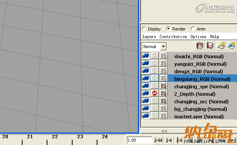The height and width of the screenshot is (145, 237).
Task: Toggle renderable icon for shuichi_RGB layer
Action: [146, 56]
